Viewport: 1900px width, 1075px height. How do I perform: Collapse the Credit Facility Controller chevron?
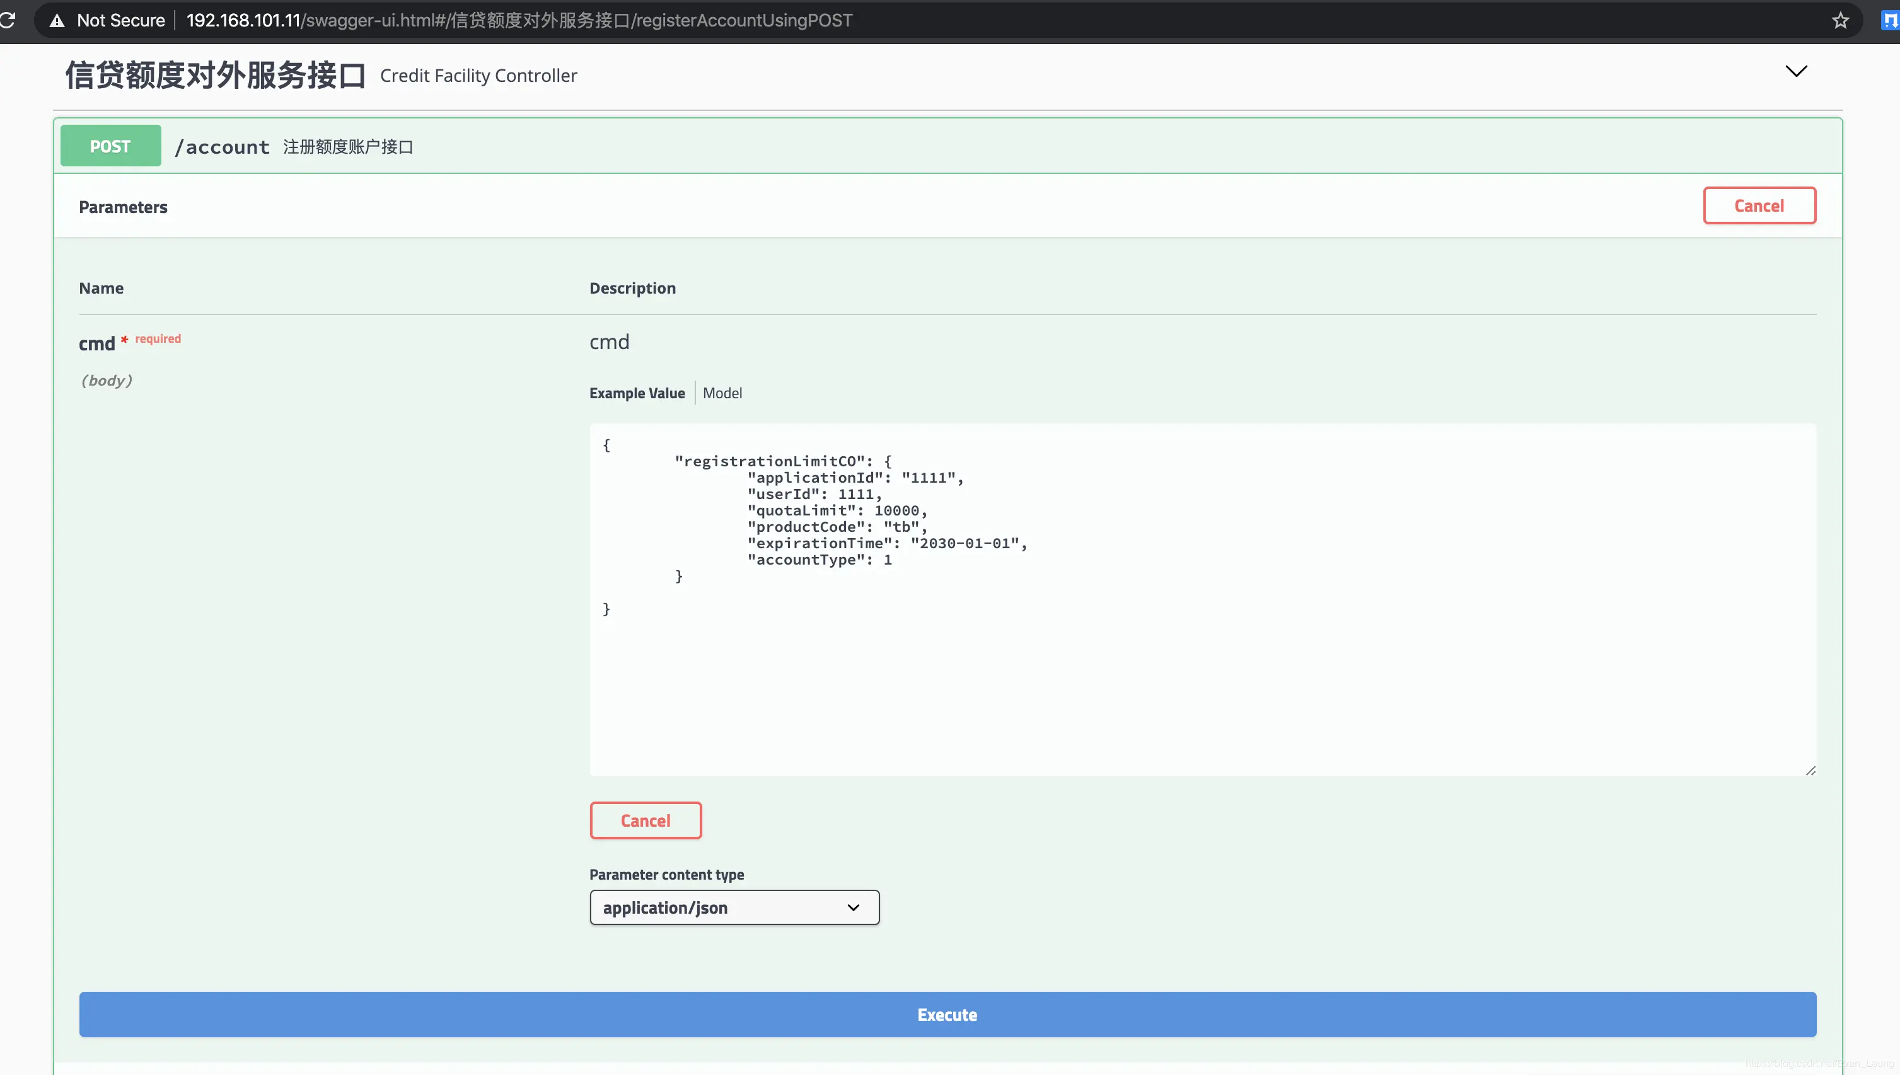pos(1795,72)
